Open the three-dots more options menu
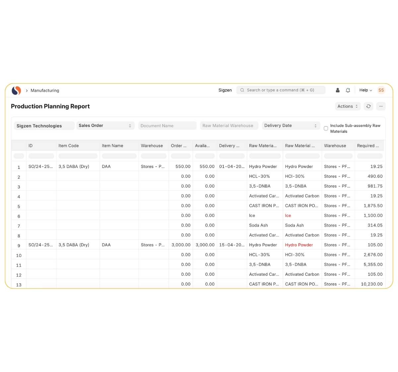 pyautogui.click(x=381, y=106)
